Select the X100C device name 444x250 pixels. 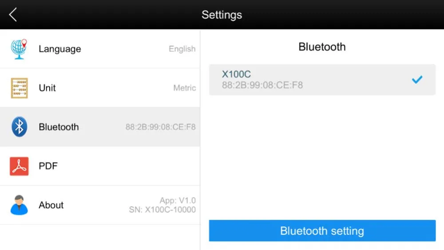click(x=236, y=74)
